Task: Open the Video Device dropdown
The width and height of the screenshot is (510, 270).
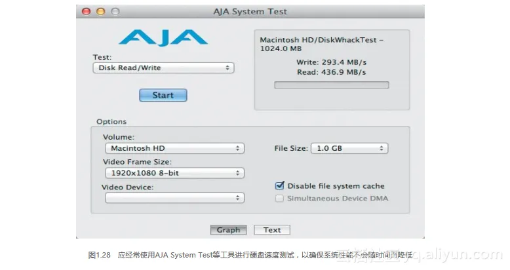Action: 174,198
